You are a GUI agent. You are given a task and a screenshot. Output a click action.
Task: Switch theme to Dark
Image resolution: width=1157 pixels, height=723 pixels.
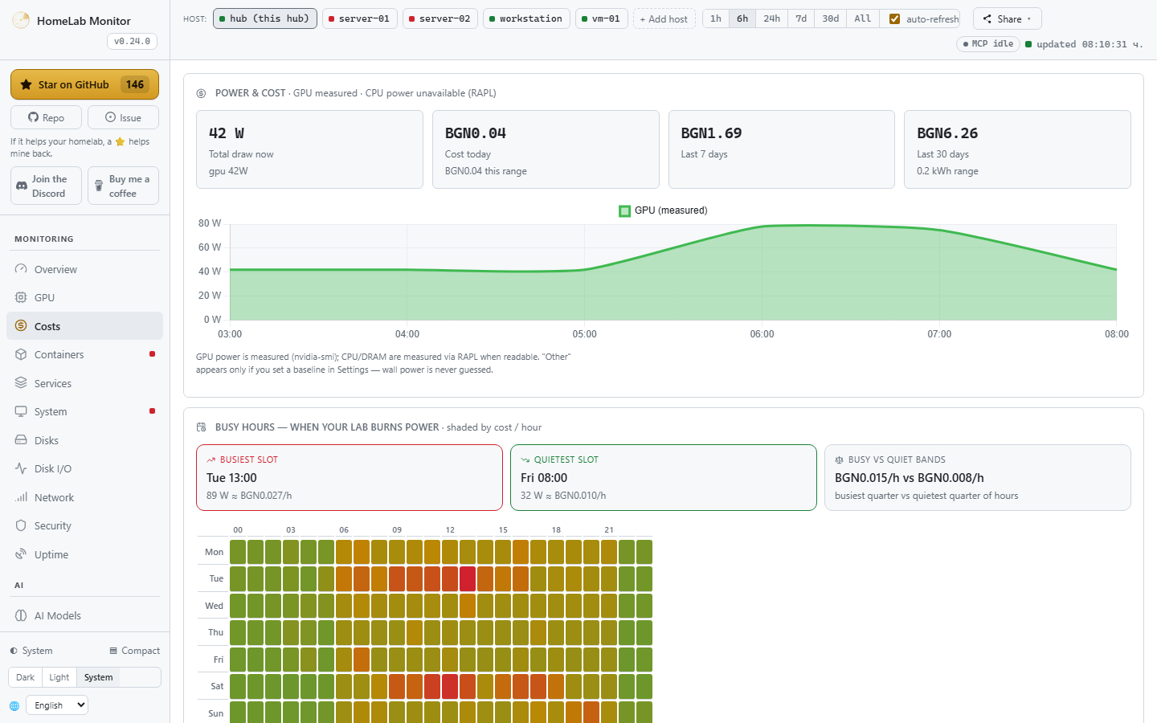pos(26,677)
